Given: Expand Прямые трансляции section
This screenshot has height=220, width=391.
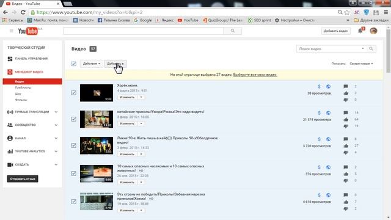Looking at the screenshot, I should point(56,112).
